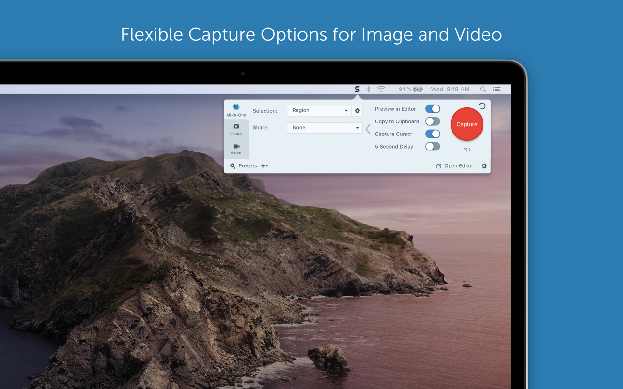
Task: Open preferences gear beside Open Editor
Action: point(484,166)
